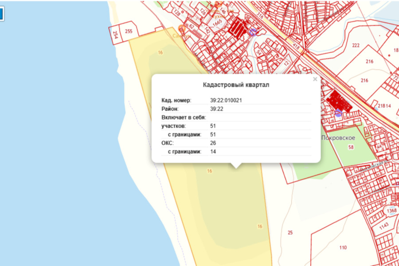The width and height of the screenshot is (399, 266).
Task: Select parcel 1143 on the map
Action: coord(383,226)
